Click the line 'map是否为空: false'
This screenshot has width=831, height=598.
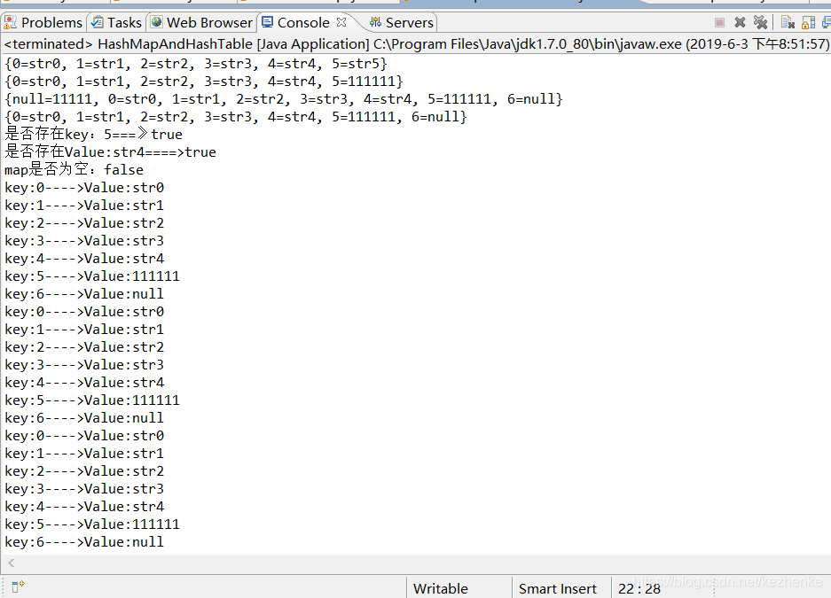click(x=74, y=170)
